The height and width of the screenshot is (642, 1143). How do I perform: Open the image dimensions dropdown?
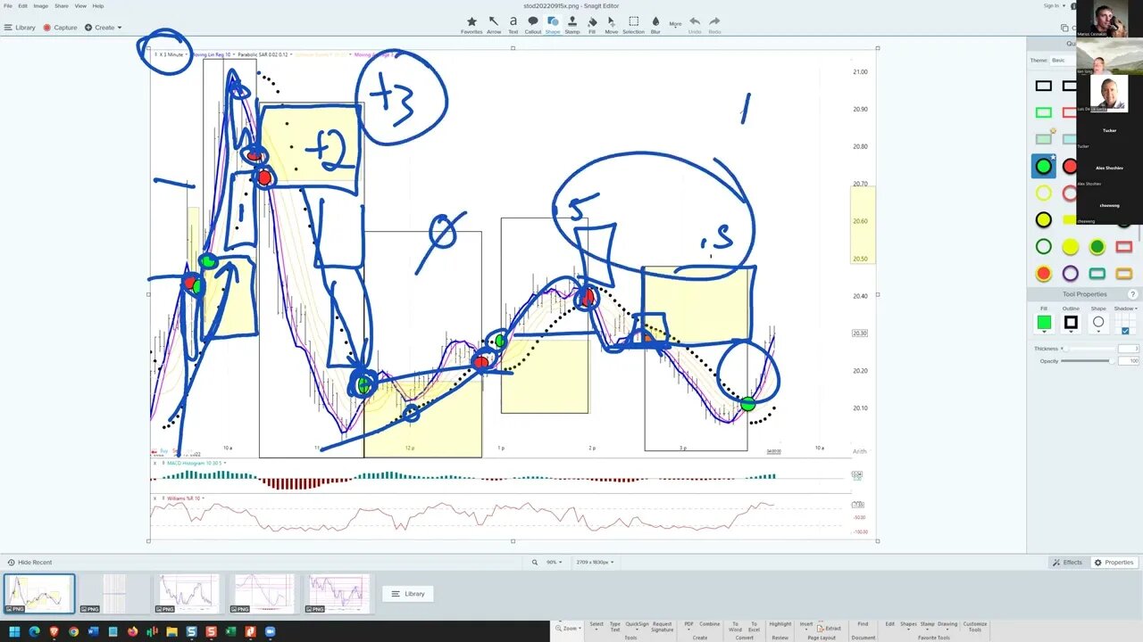(596, 563)
